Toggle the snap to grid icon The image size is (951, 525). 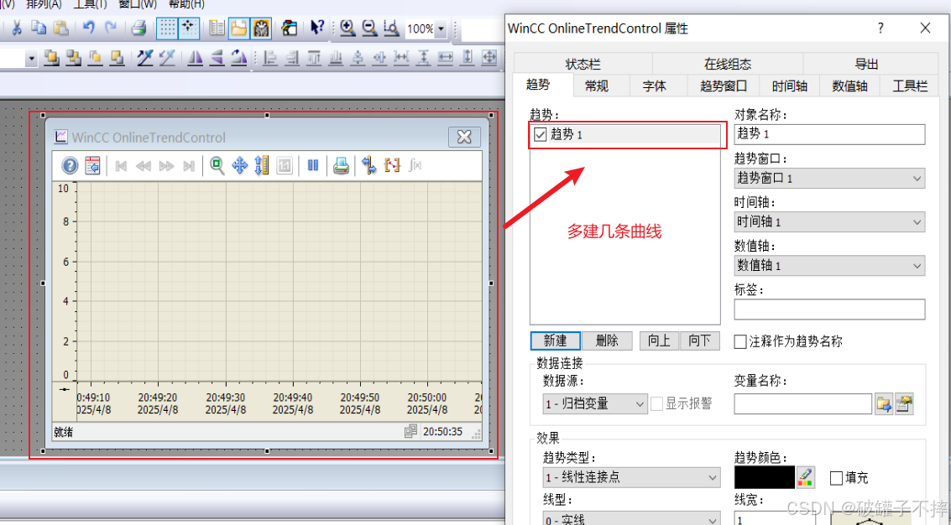point(189,28)
